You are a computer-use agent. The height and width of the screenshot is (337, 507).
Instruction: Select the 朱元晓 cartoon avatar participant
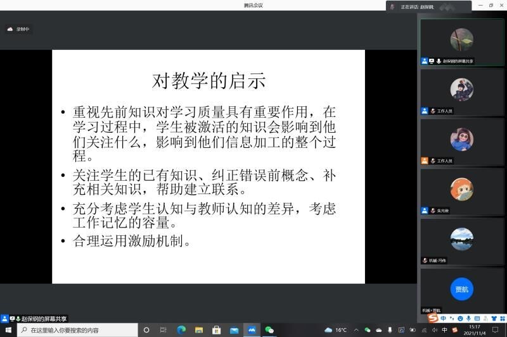click(x=461, y=189)
